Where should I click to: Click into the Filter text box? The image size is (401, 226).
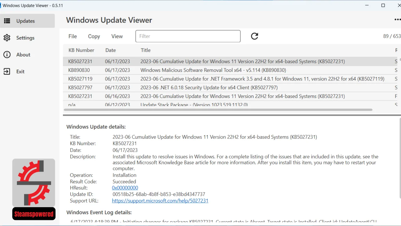[x=188, y=36]
